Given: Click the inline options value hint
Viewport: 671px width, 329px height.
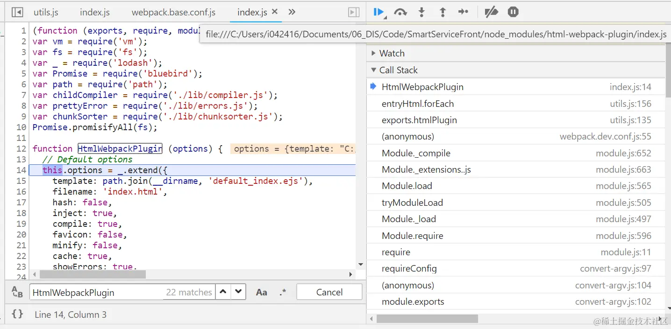Looking at the screenshot, I should [293, 148].
